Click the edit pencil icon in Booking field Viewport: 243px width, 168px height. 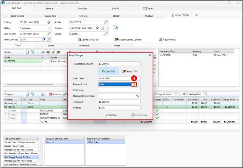click(x=49, y=22)
